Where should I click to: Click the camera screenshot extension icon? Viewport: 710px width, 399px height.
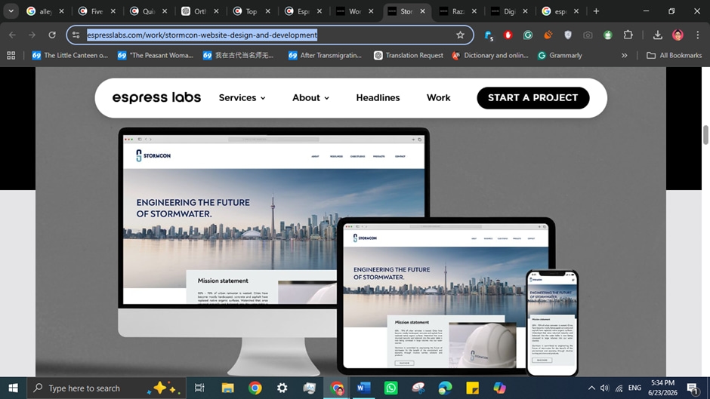pos(588,35)
